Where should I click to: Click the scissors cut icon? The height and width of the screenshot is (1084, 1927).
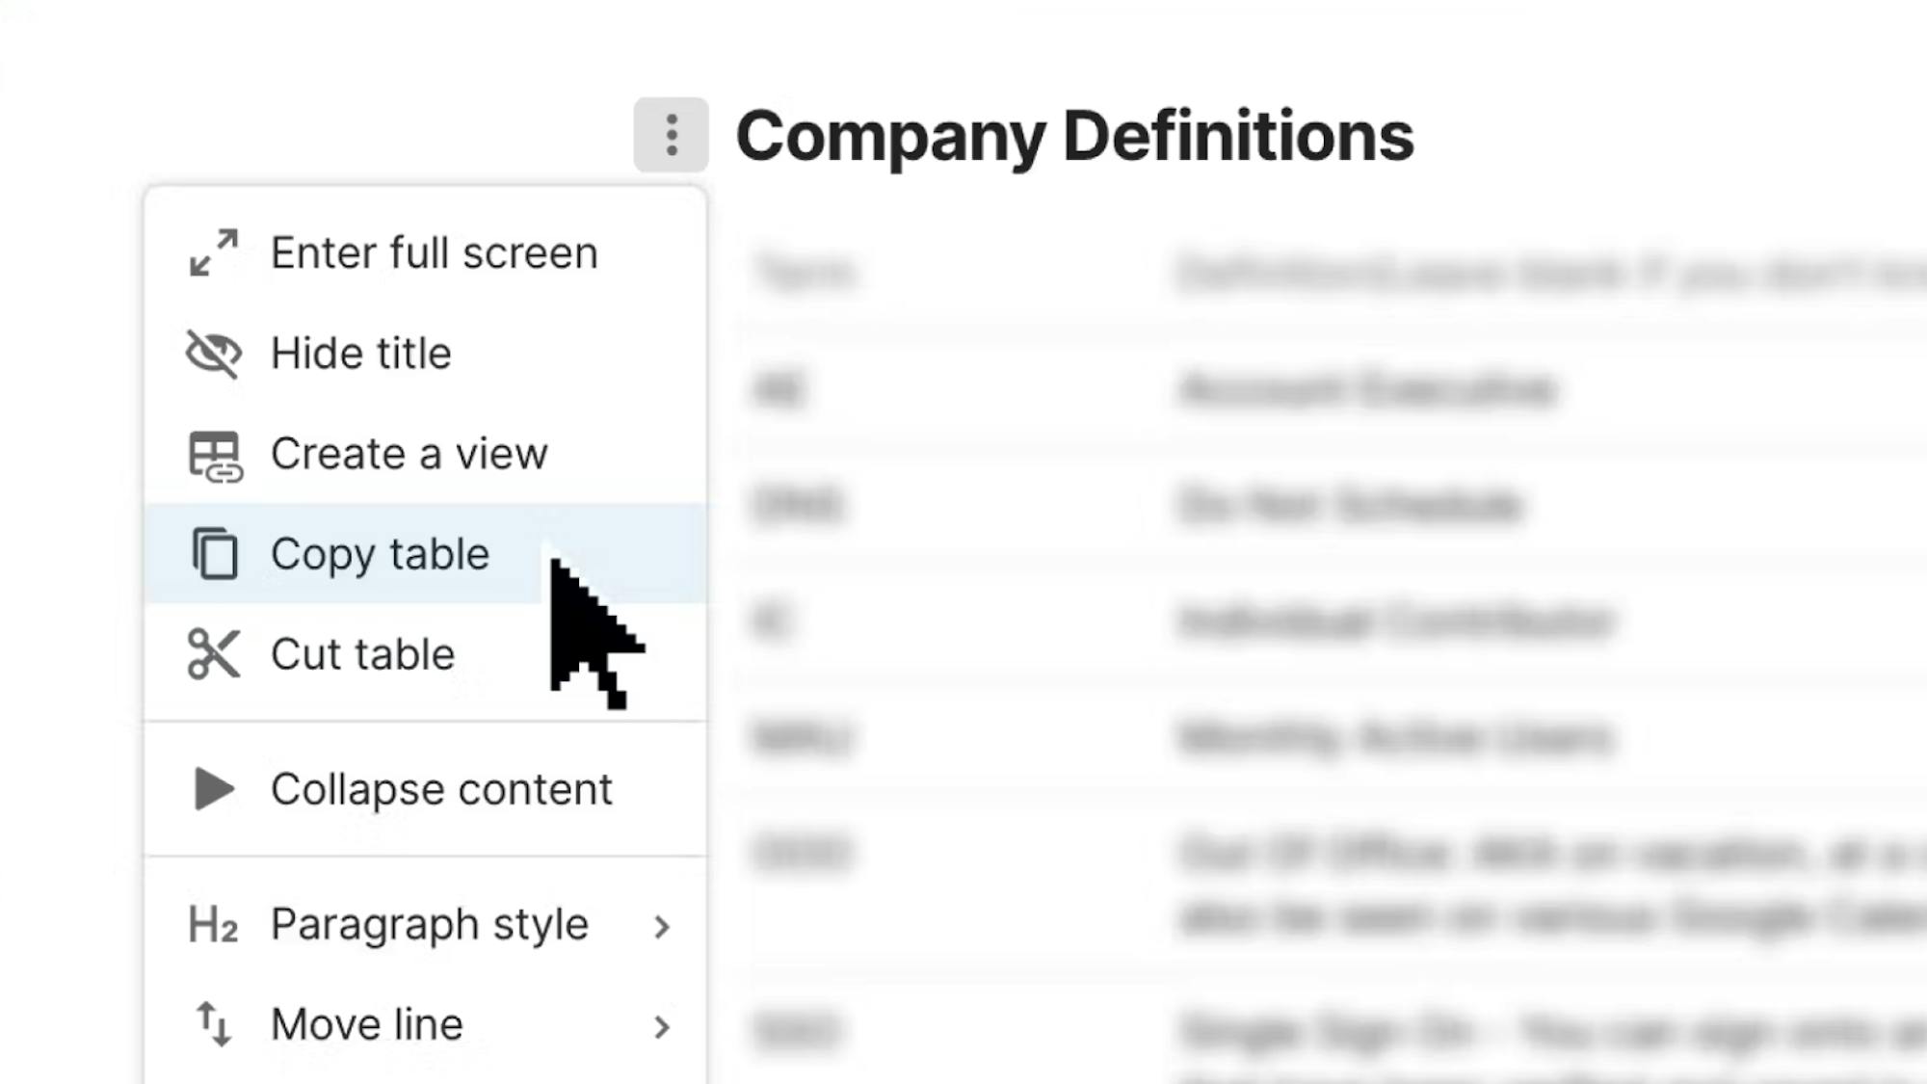click(213, 654)
